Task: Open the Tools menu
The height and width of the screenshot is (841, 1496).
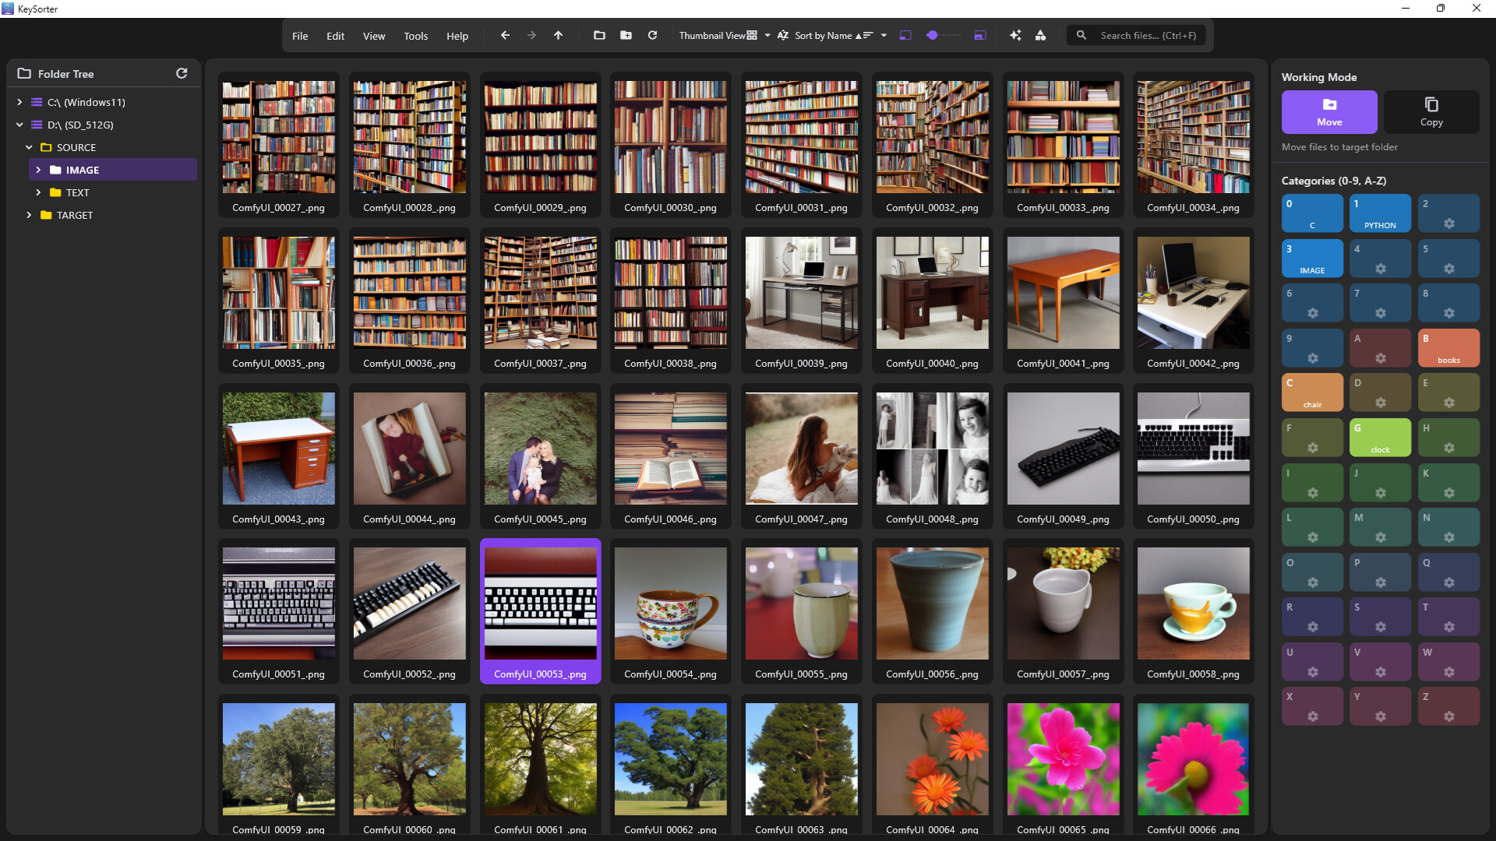Action: (415, 36)
